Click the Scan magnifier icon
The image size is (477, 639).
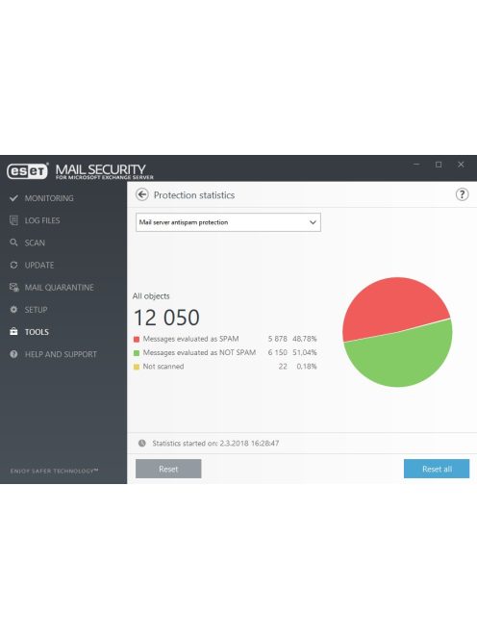(x=13, y=243)
